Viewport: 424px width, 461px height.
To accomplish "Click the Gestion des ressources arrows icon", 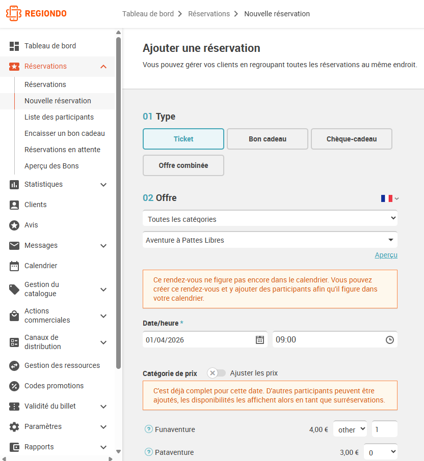I will (14, 366).
